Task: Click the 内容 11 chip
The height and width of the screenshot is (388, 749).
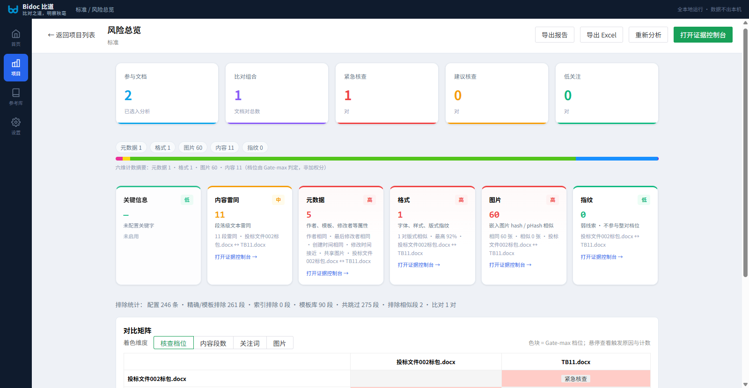Action: click(x=225, y=147)
